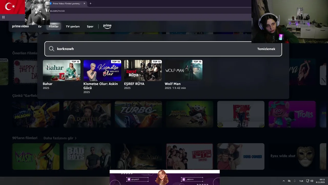Open the Wolf Man result thumbnail
The image size is (328, 185).
(183, 70)
